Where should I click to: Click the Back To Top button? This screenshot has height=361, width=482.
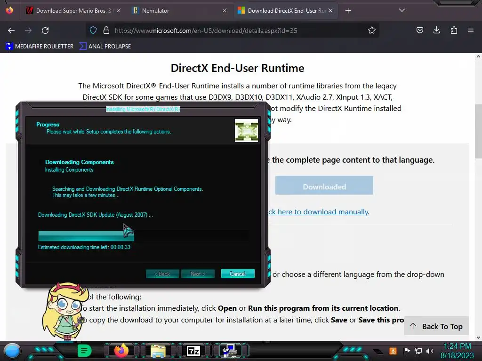click(436, 326)
